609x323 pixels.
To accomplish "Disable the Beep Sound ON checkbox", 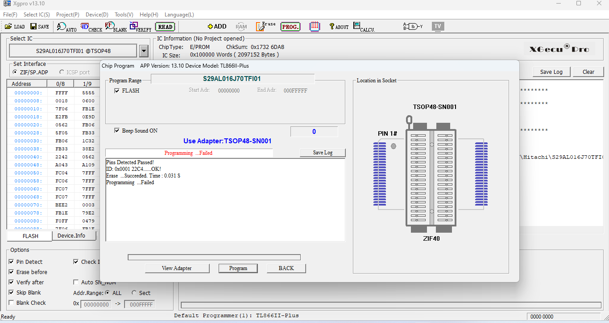I will coord(117,131).
